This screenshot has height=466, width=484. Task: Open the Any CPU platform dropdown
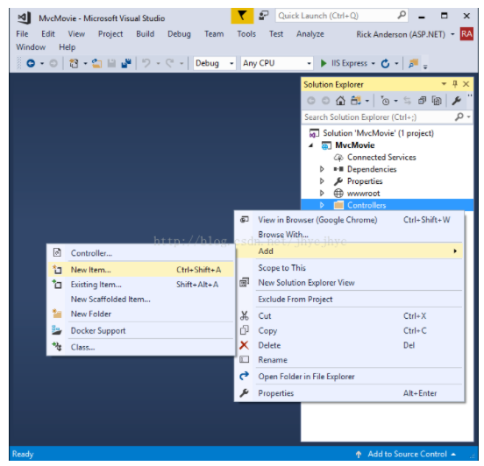tap(277, 64)
